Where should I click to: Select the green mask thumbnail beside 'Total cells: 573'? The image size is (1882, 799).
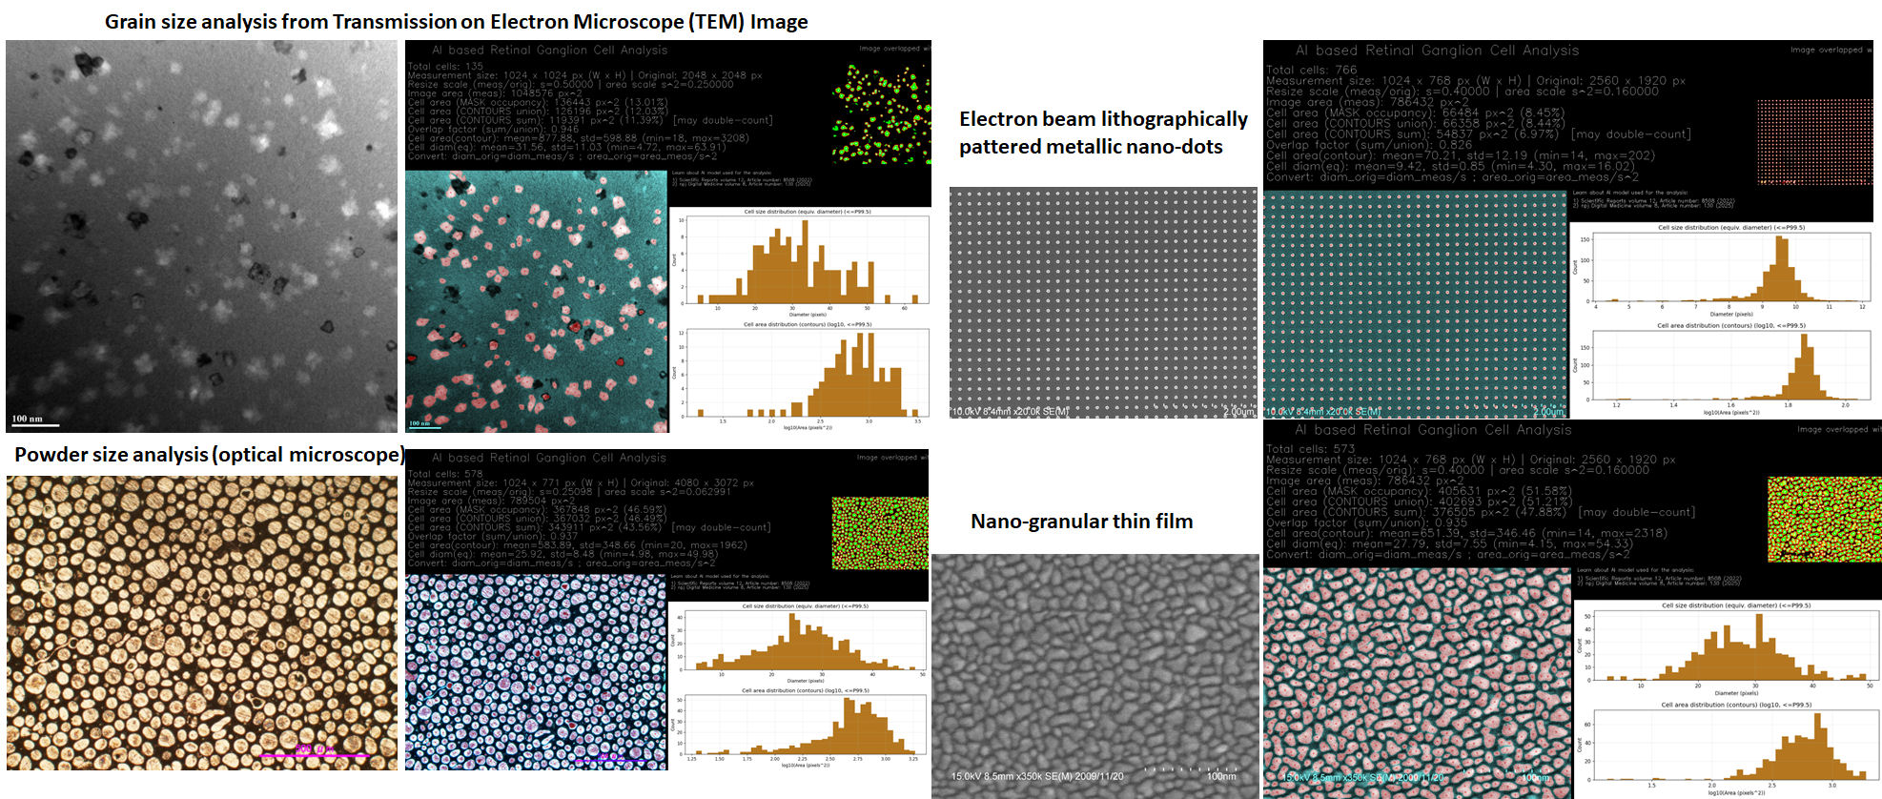(x=1824, y=519)
